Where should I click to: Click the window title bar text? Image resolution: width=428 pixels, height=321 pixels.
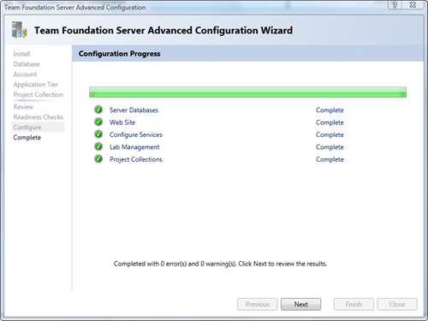(75, 8)
